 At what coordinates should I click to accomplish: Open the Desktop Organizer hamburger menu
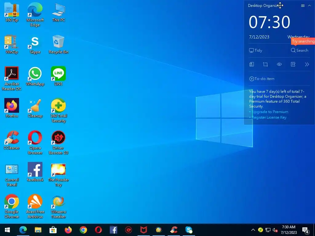point(303,6)
